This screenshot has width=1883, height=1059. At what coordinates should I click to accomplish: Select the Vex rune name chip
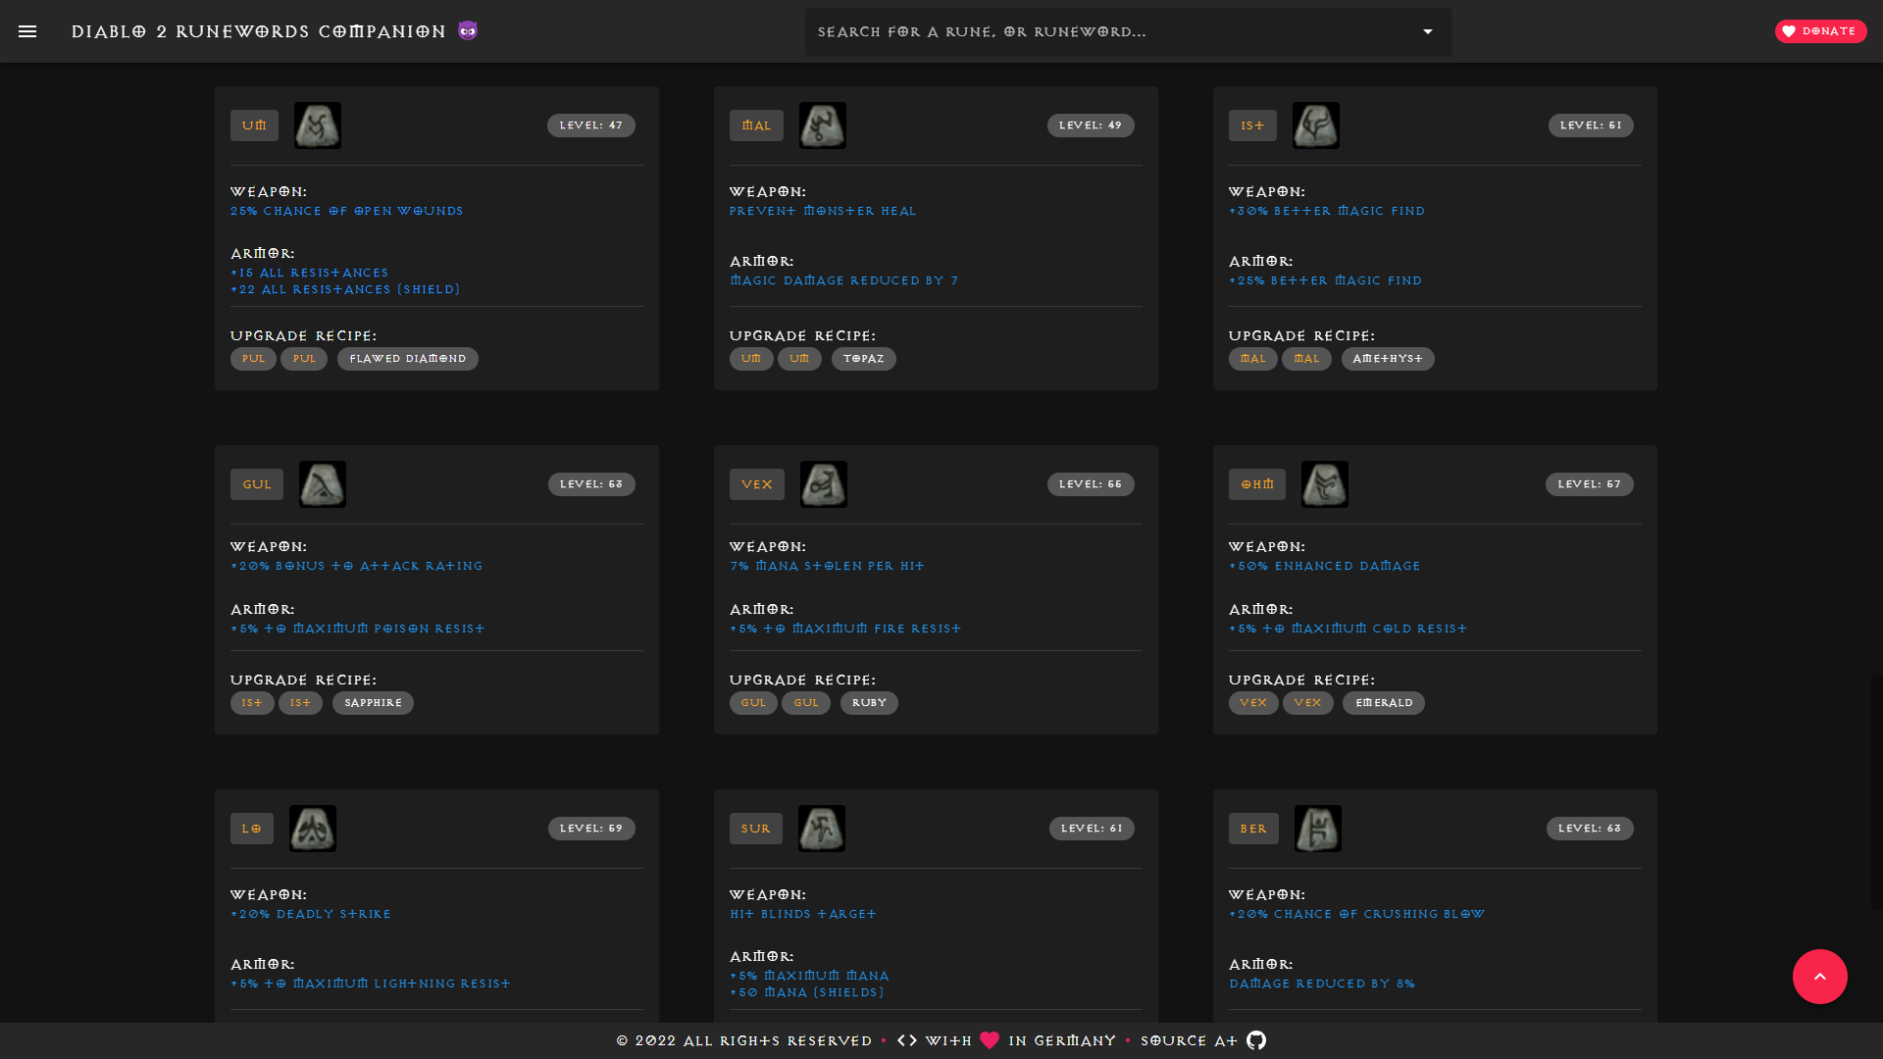(x=757, y=484)
